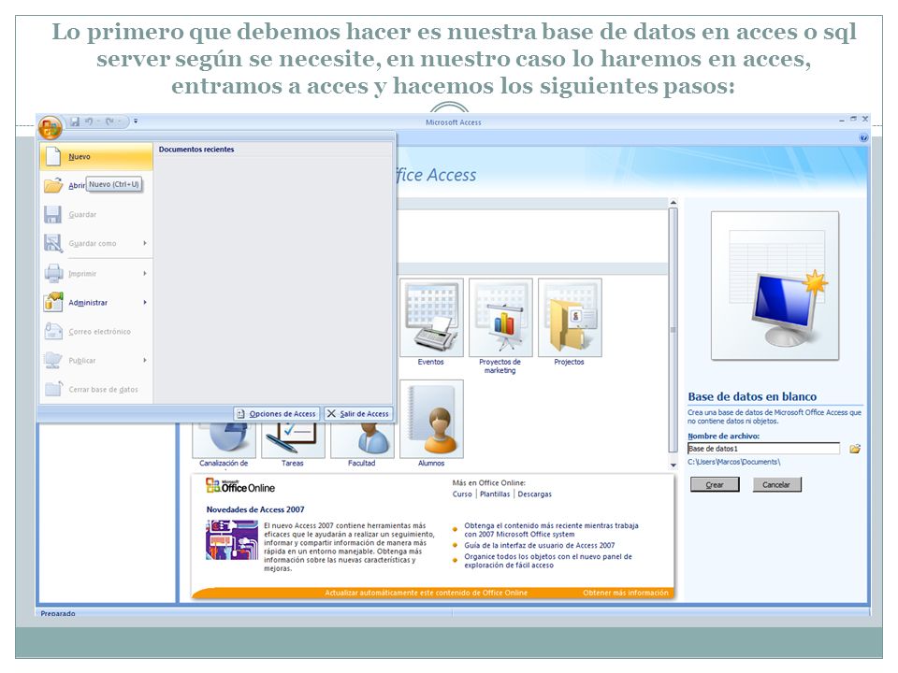Click the template list scrollbar up arrow
Screen dimensions: 898x673
click(673, 202)
